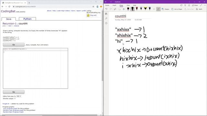The height and width of the screenshot is (116, 207).
Task: Open OneNote notifications bell
Action: [x=189, y=5]
